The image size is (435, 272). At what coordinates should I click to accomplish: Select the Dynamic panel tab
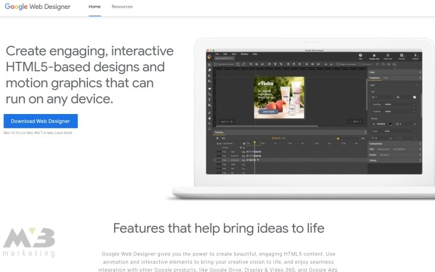click(384, 155)
